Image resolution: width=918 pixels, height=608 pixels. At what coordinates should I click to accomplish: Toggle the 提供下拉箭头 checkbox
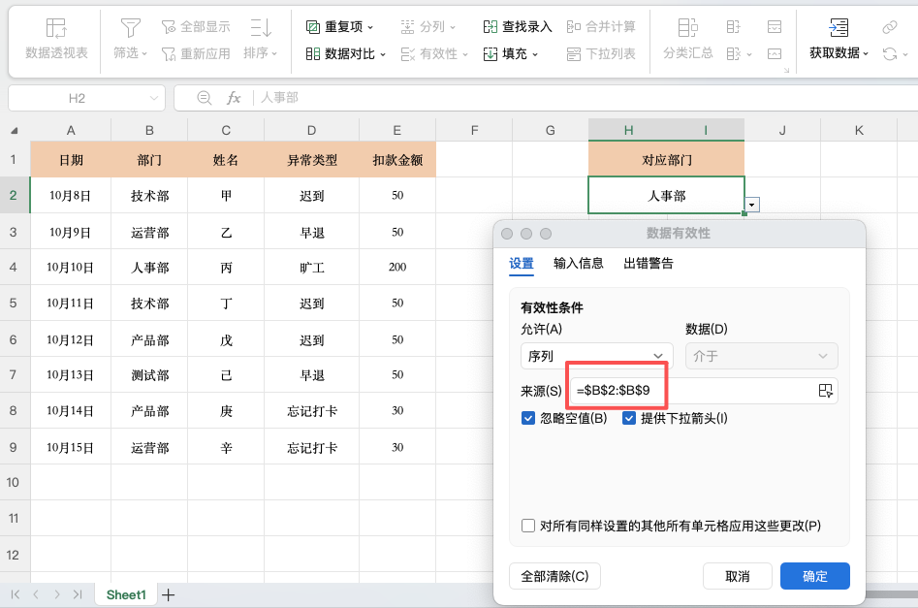pos(629,418)
